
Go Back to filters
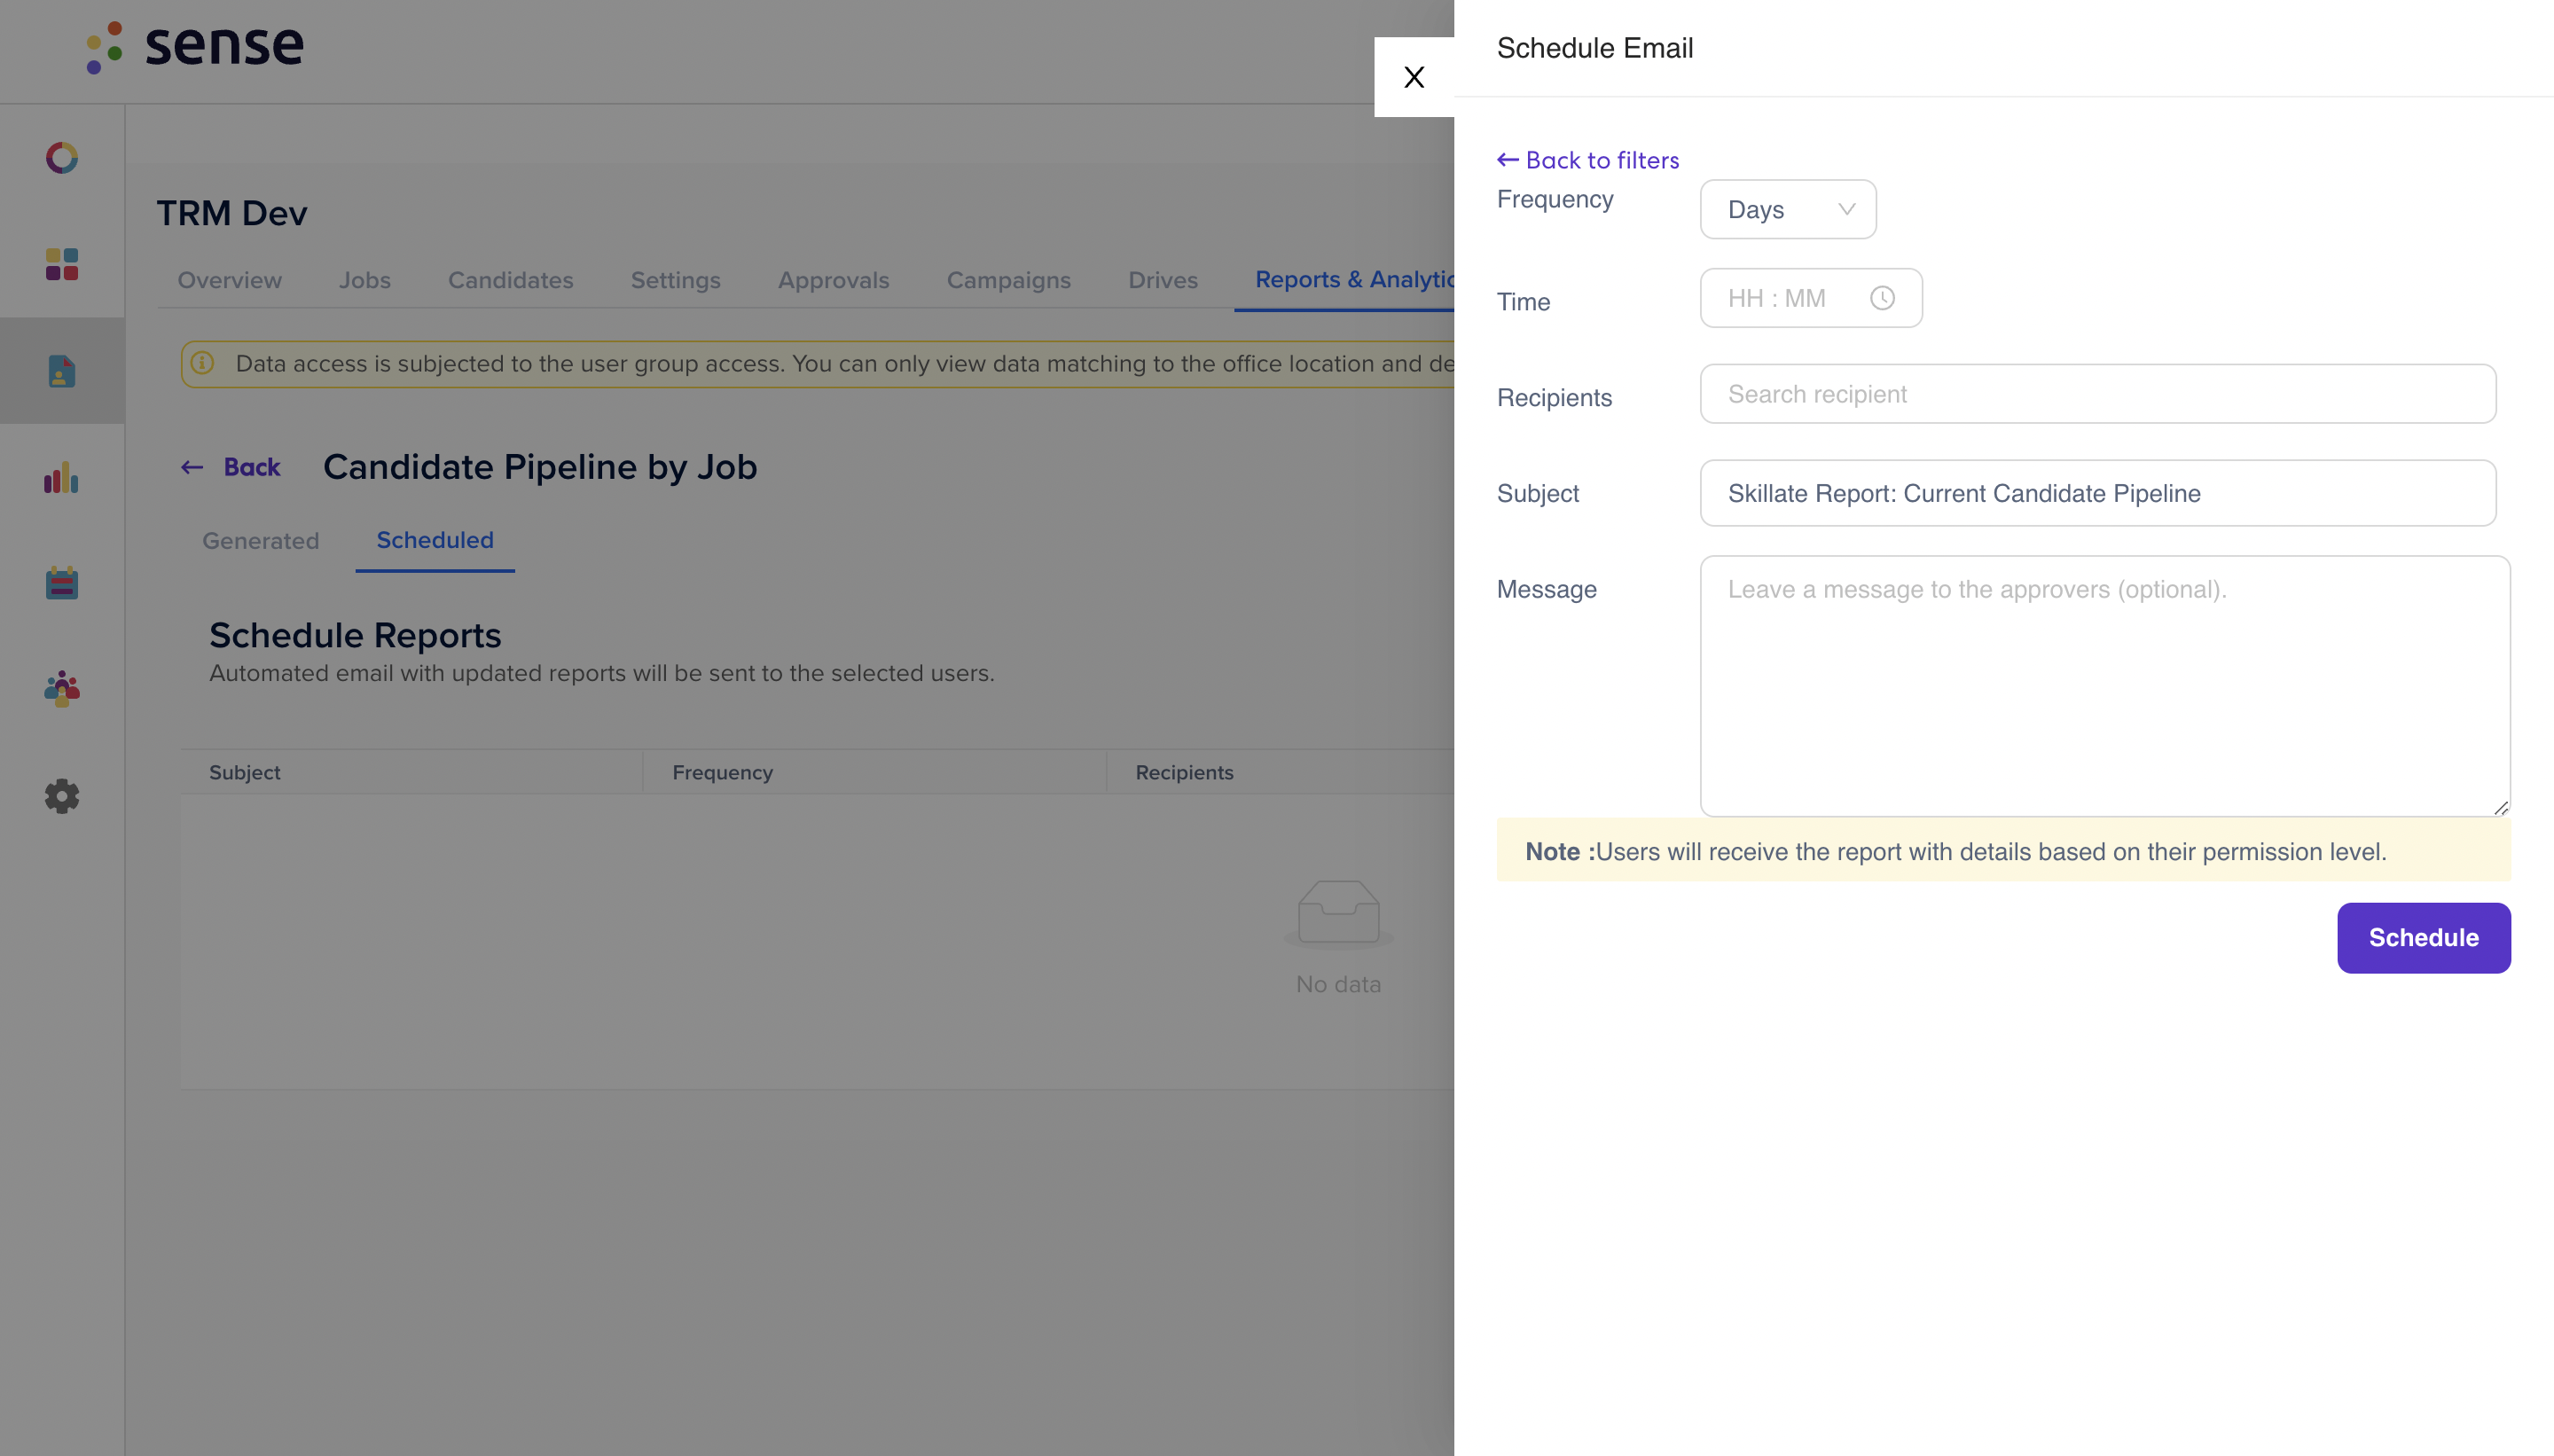(1588, 160)
